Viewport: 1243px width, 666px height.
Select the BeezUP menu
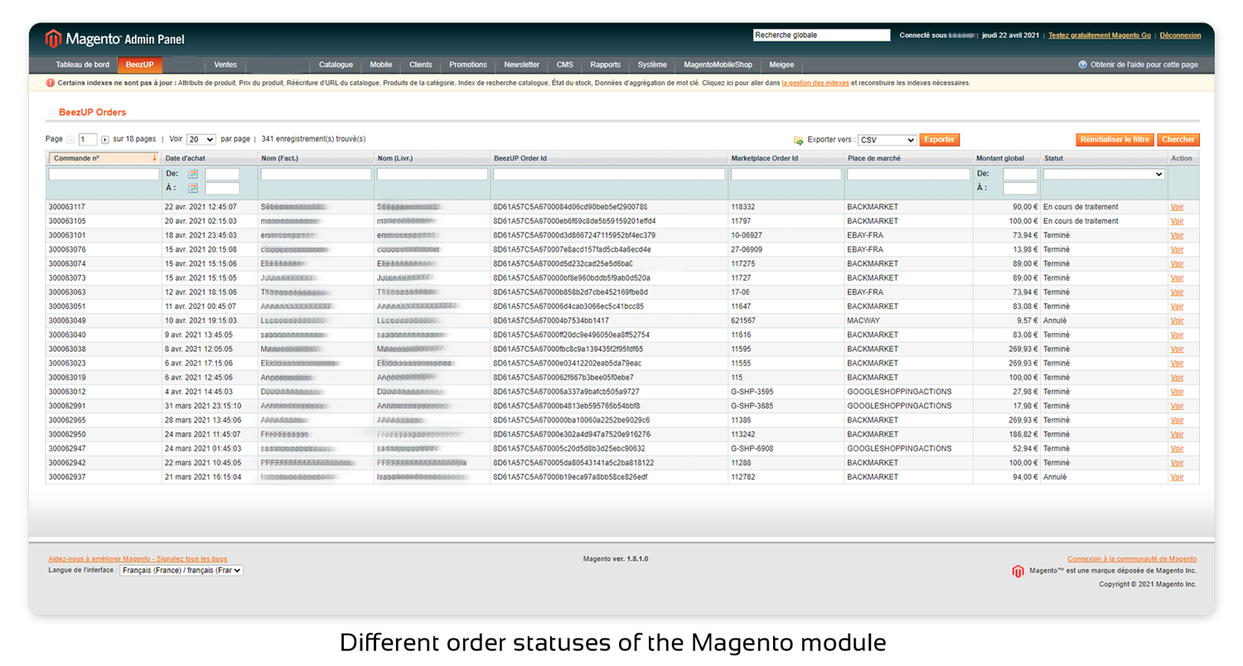tap(140, 65)
